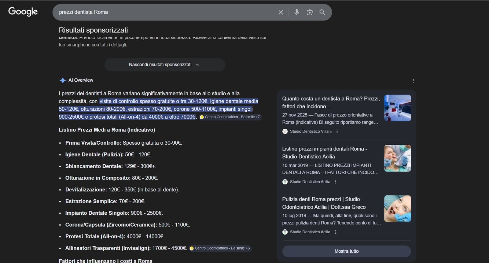Open Google Lens image search icon
Image resolution: width=489 pixels, height=263 pixels.
pyautogui.click(x=310, y=12)
